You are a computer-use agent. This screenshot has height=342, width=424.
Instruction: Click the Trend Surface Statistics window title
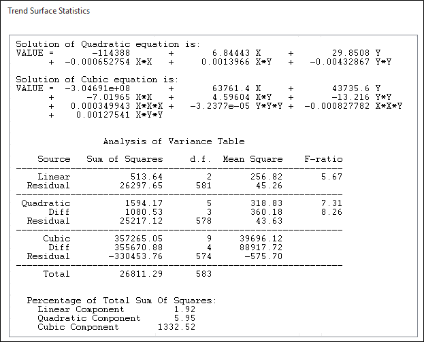tap(48, 11)
